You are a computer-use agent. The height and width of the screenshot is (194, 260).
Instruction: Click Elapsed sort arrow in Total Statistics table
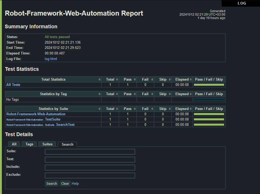(190, 80)
